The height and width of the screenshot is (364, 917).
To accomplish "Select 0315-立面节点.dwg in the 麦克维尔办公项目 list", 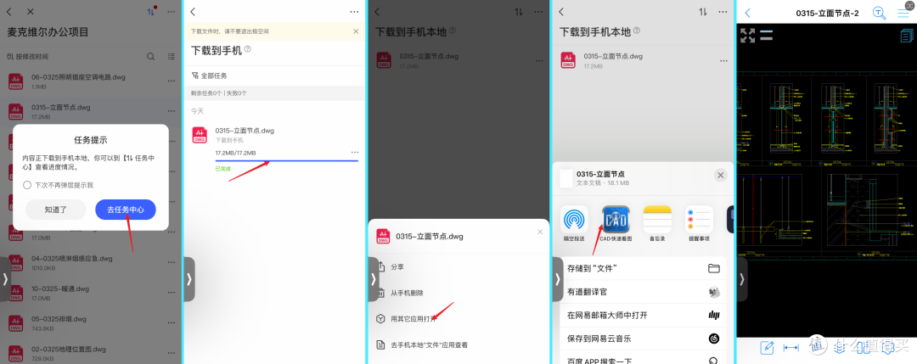I will pyautogui.click(x=91, y=112).
